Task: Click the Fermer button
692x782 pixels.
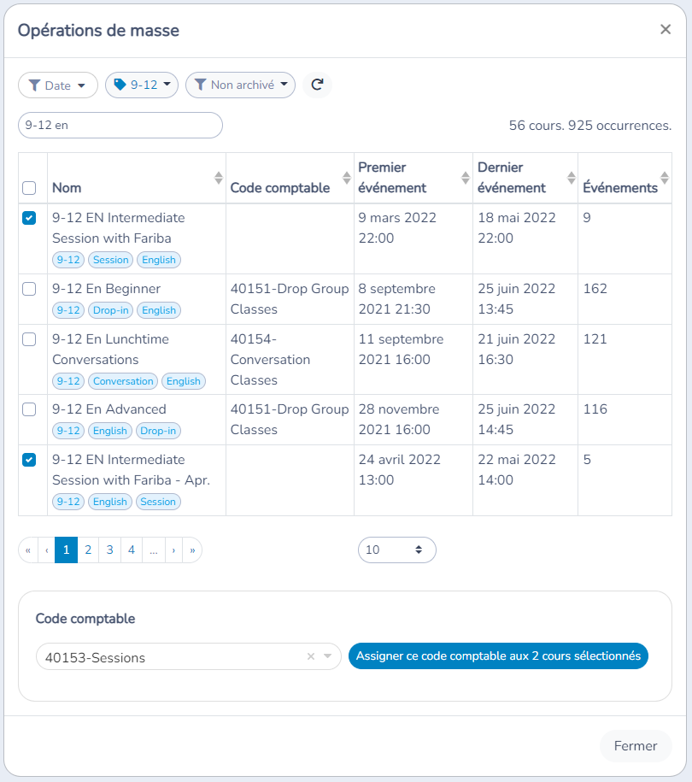Action: (x=636, y=746)
